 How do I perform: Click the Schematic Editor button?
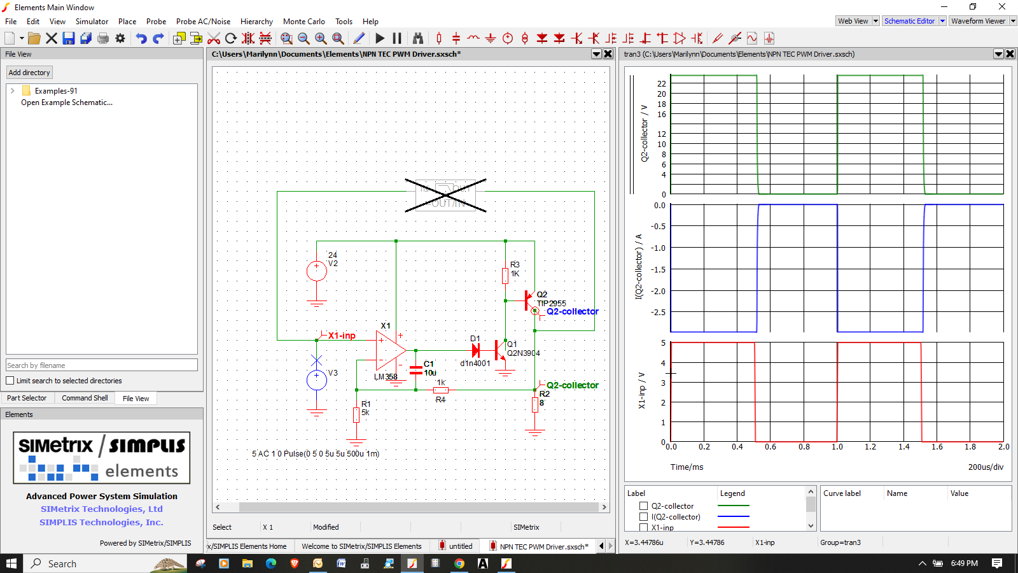coord(909,21)
